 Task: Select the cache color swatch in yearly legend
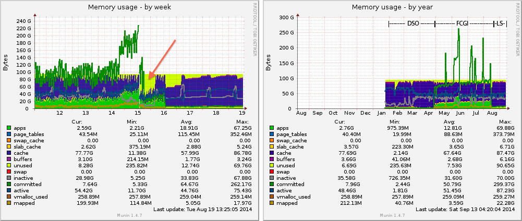point(273,153)
